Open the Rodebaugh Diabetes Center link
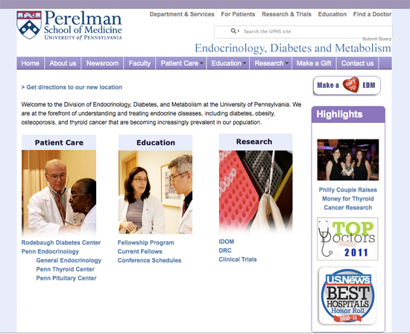The image size is (410, 334). [x=61, y=242]
